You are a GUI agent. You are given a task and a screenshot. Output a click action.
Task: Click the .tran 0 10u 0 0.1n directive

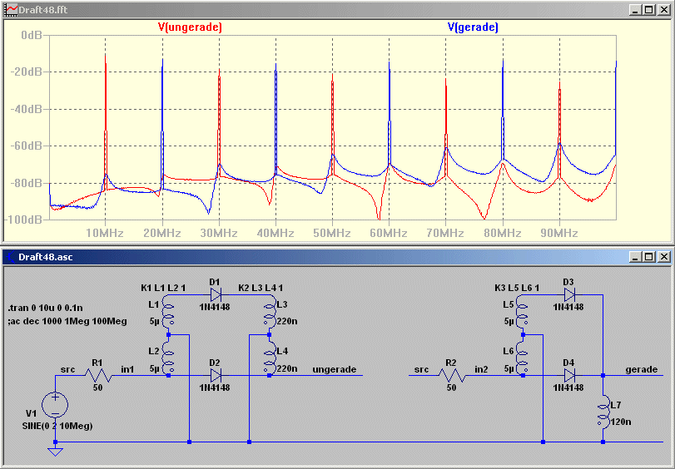(45, 308)
